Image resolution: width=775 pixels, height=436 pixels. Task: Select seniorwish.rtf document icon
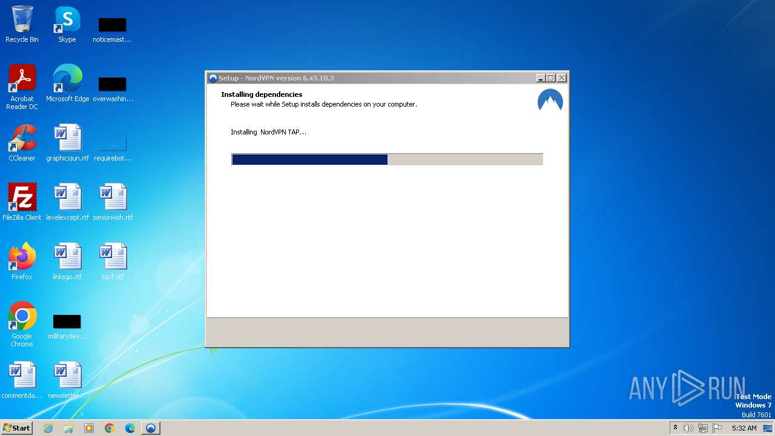[113, 202]
